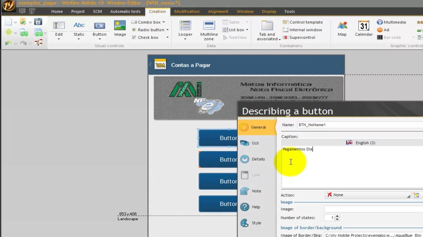The height and width of the screenshot is (237, 423).
Task: Insert a Tab and associated control
Action: click(267, 30)
